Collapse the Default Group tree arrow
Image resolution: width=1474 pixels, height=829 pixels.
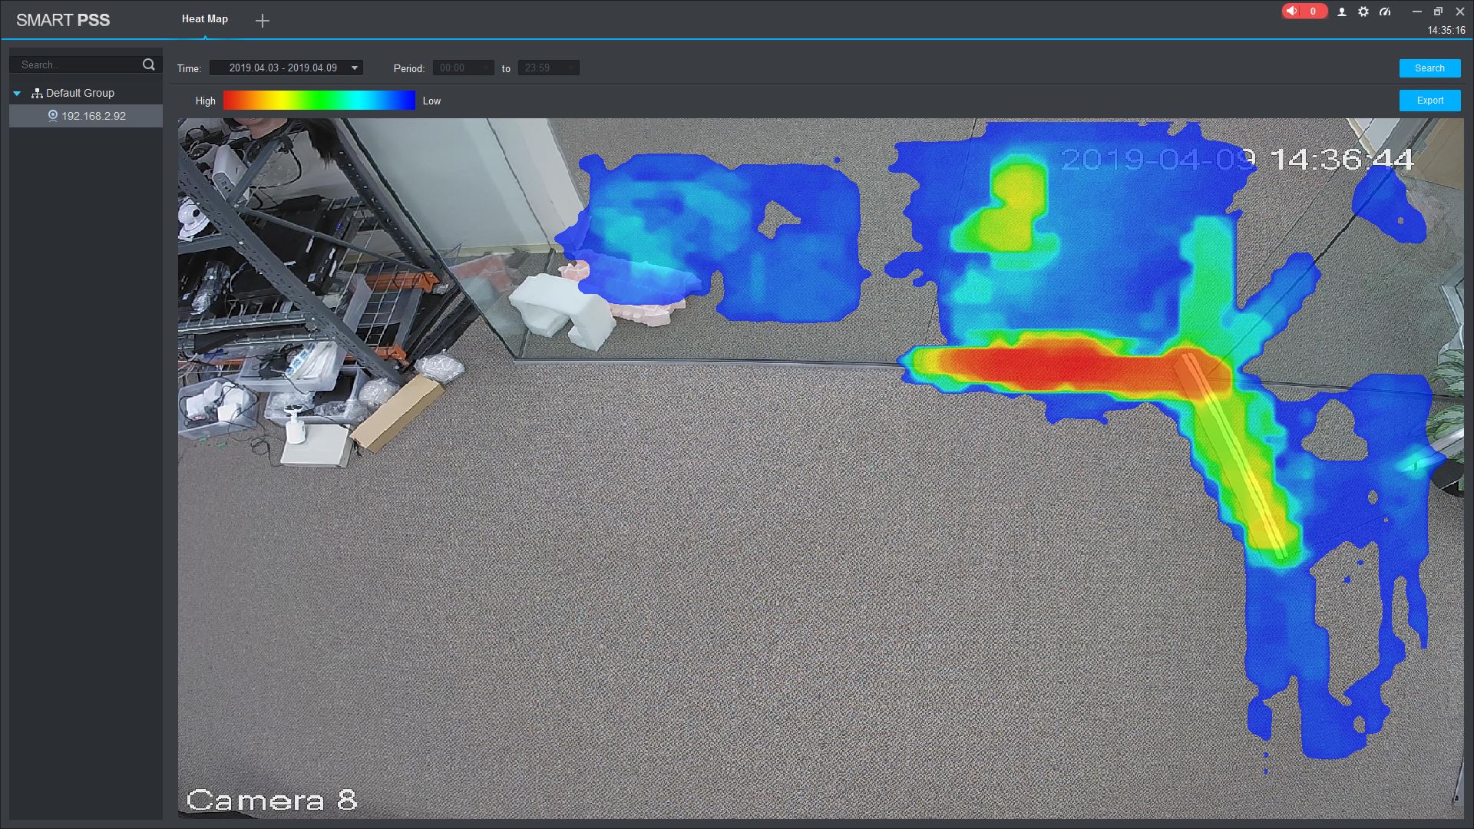(x=17, y=94)
